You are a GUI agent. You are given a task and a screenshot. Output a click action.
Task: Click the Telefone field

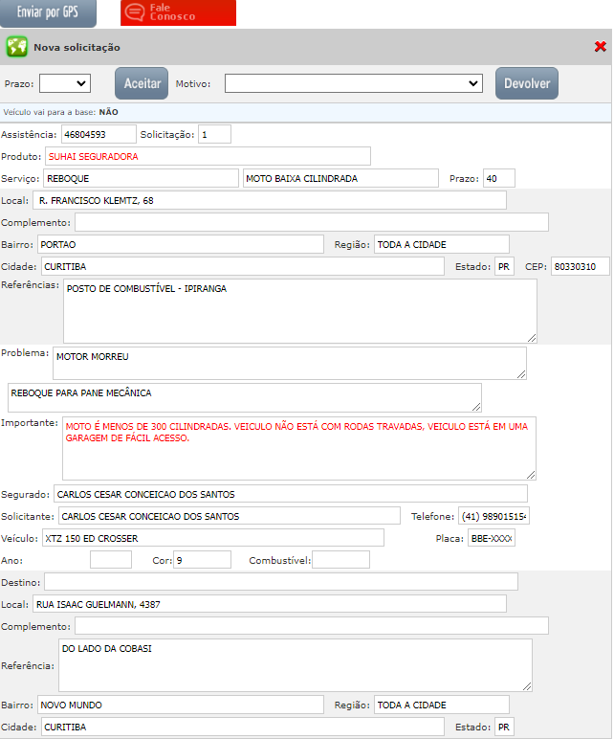tap(493, 516)
